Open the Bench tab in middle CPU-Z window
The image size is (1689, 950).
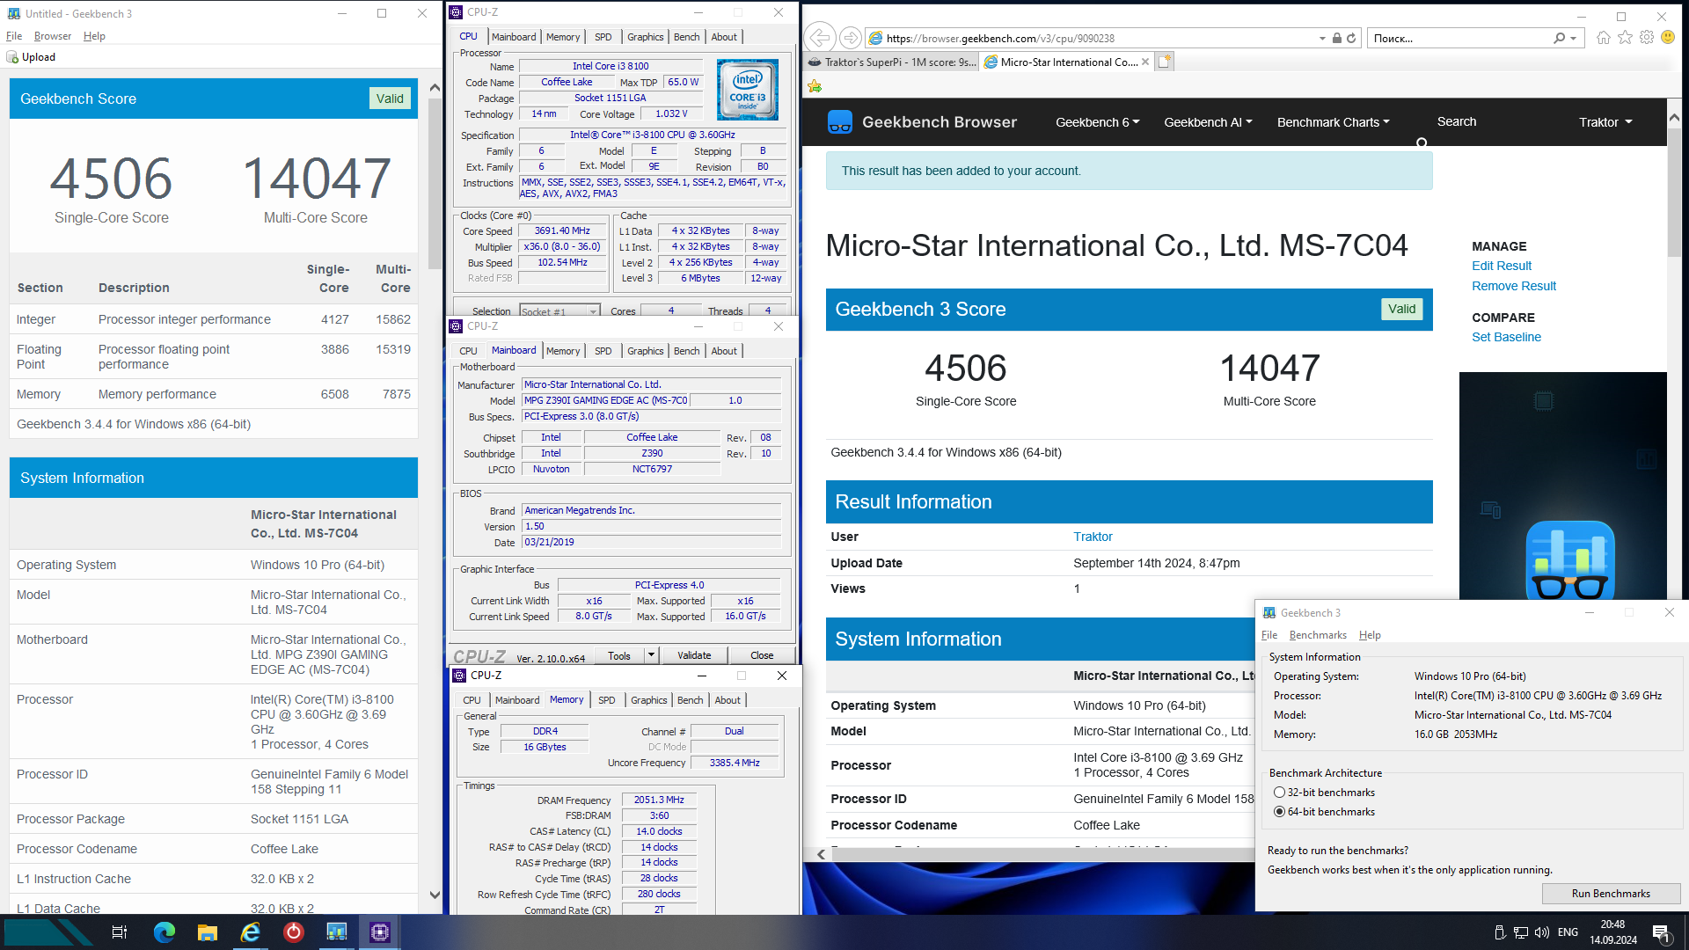pyautogui.click(x=687, y=351)
